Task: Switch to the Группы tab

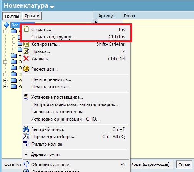Action: pyautogui.click(x=12, y=16)
